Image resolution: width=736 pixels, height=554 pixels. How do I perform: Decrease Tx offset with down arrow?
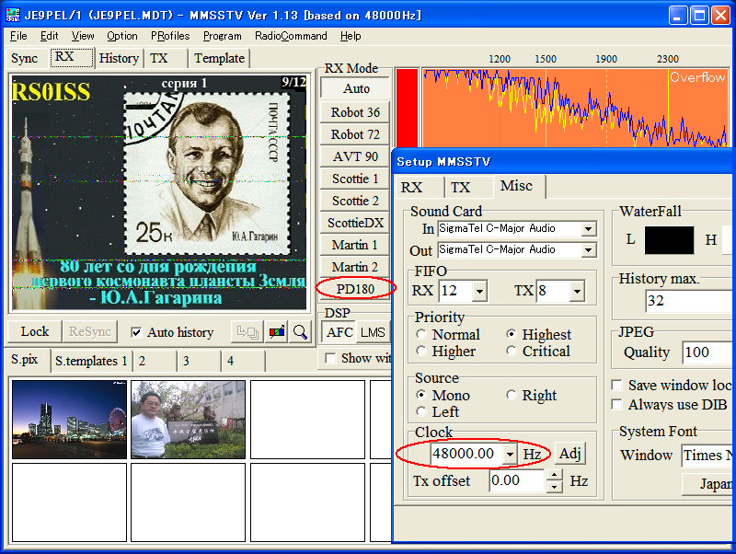pos(555,486)
